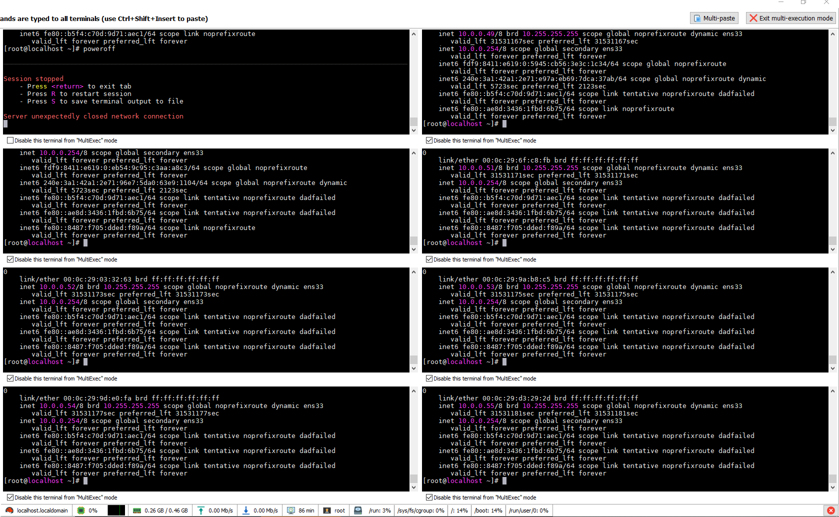The width and height of the screenshot is (839, 517).
Task: Toggle Disable checkbox under the 10.0.0.51 terminal
Action: (429, 259)
